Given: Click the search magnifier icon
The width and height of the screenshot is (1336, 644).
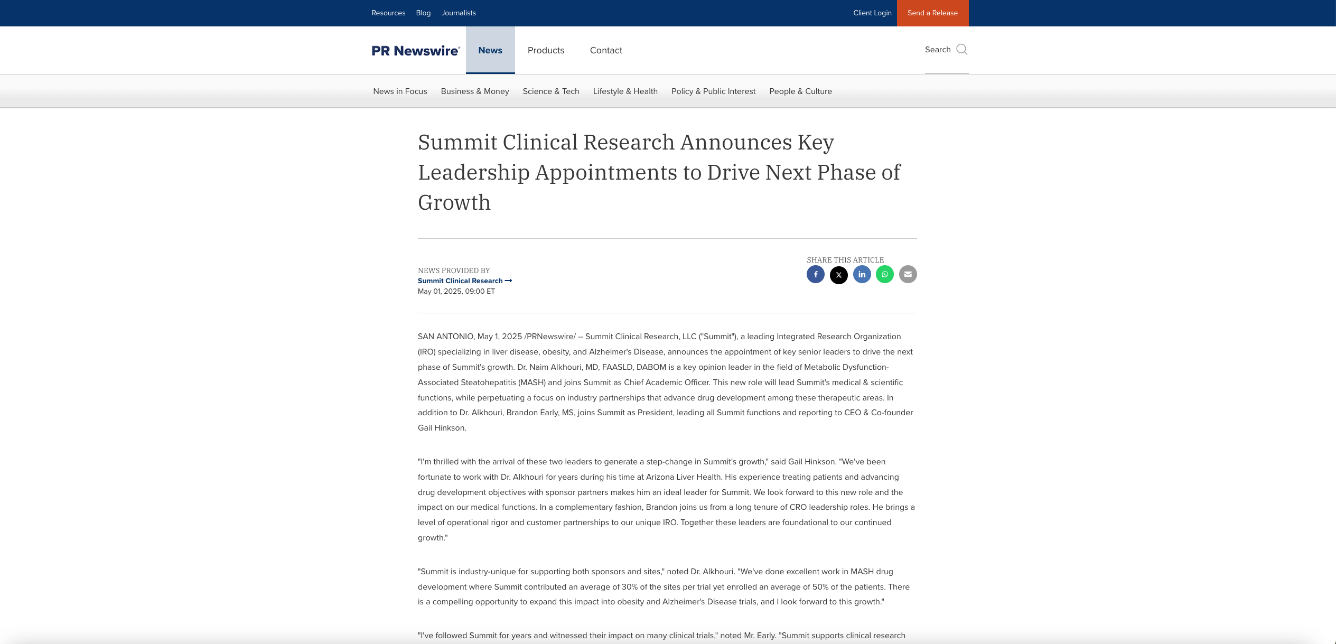Looking at the screenshot, I should coord(962,50).
